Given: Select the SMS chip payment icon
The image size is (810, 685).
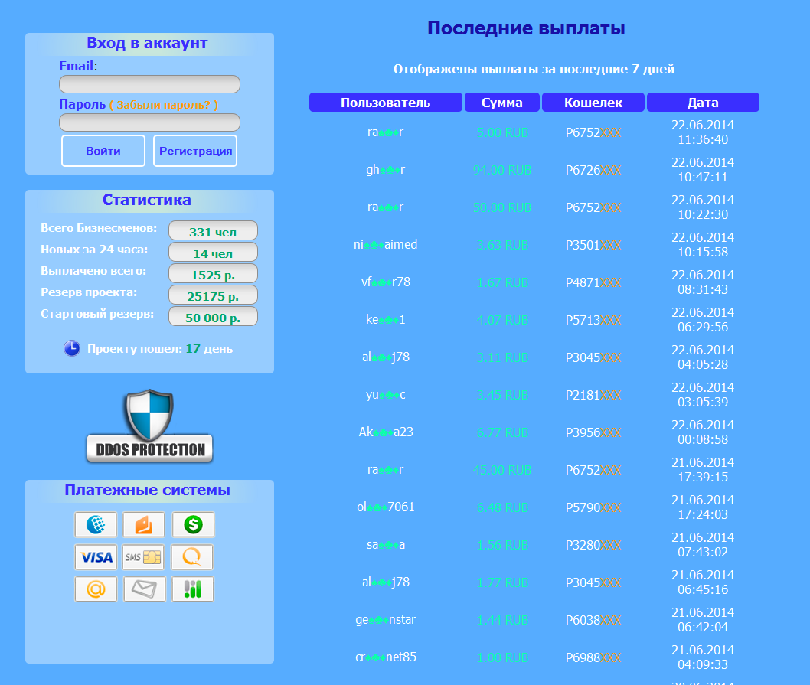Looking at the screenshot, I should tap(144, 557).
